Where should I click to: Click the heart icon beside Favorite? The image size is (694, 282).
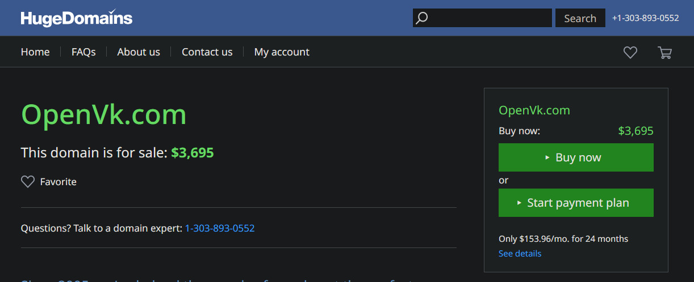28,182
